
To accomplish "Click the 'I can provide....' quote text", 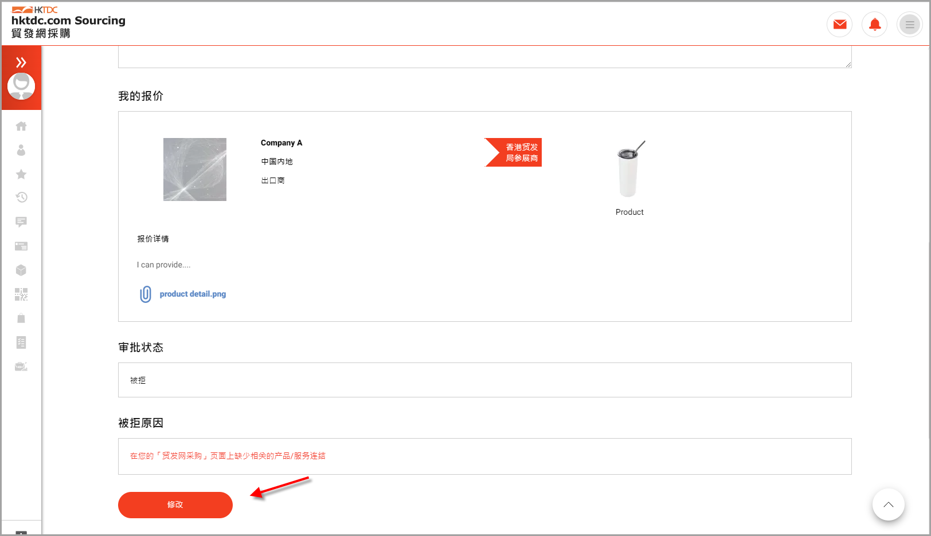I will click(163, 265).
